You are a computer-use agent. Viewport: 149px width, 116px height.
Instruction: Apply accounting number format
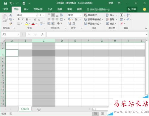[70, 19]
